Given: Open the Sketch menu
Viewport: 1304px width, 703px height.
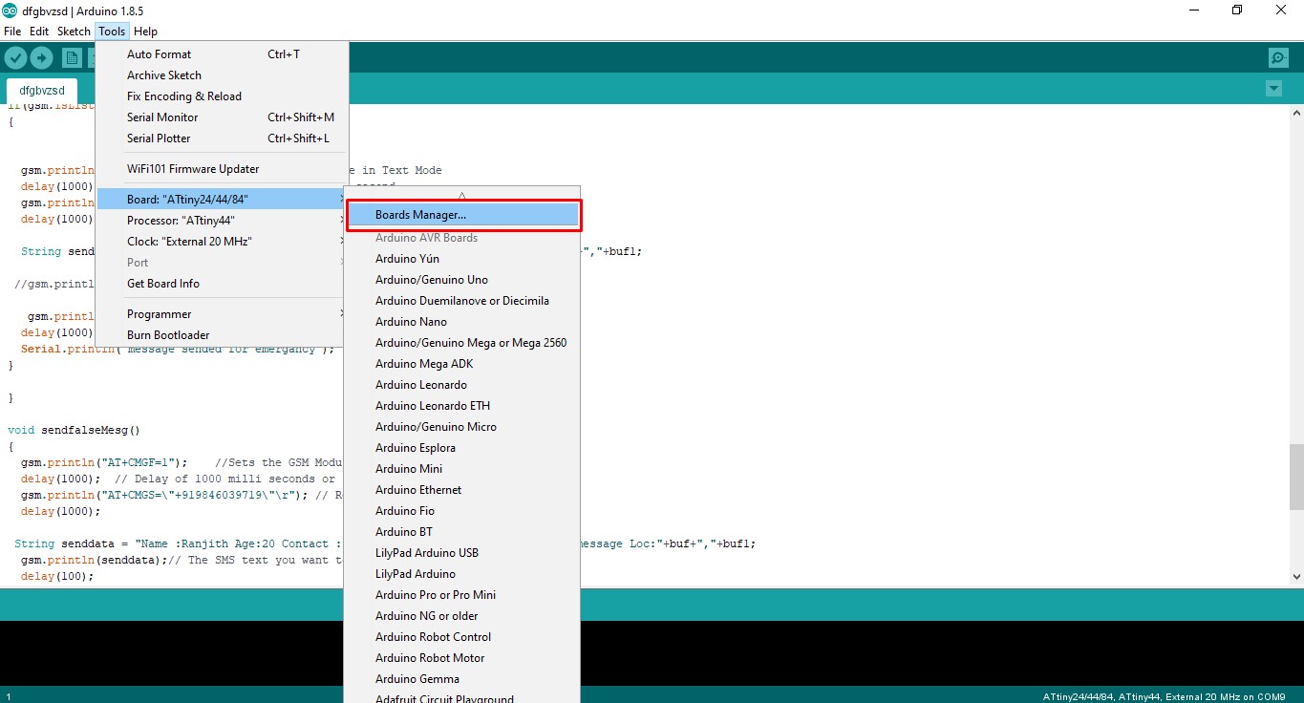Looking at the screenshot, I should [x=74, y=32].
